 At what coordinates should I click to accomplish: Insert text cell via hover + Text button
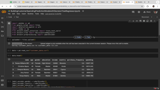point(87,37)
